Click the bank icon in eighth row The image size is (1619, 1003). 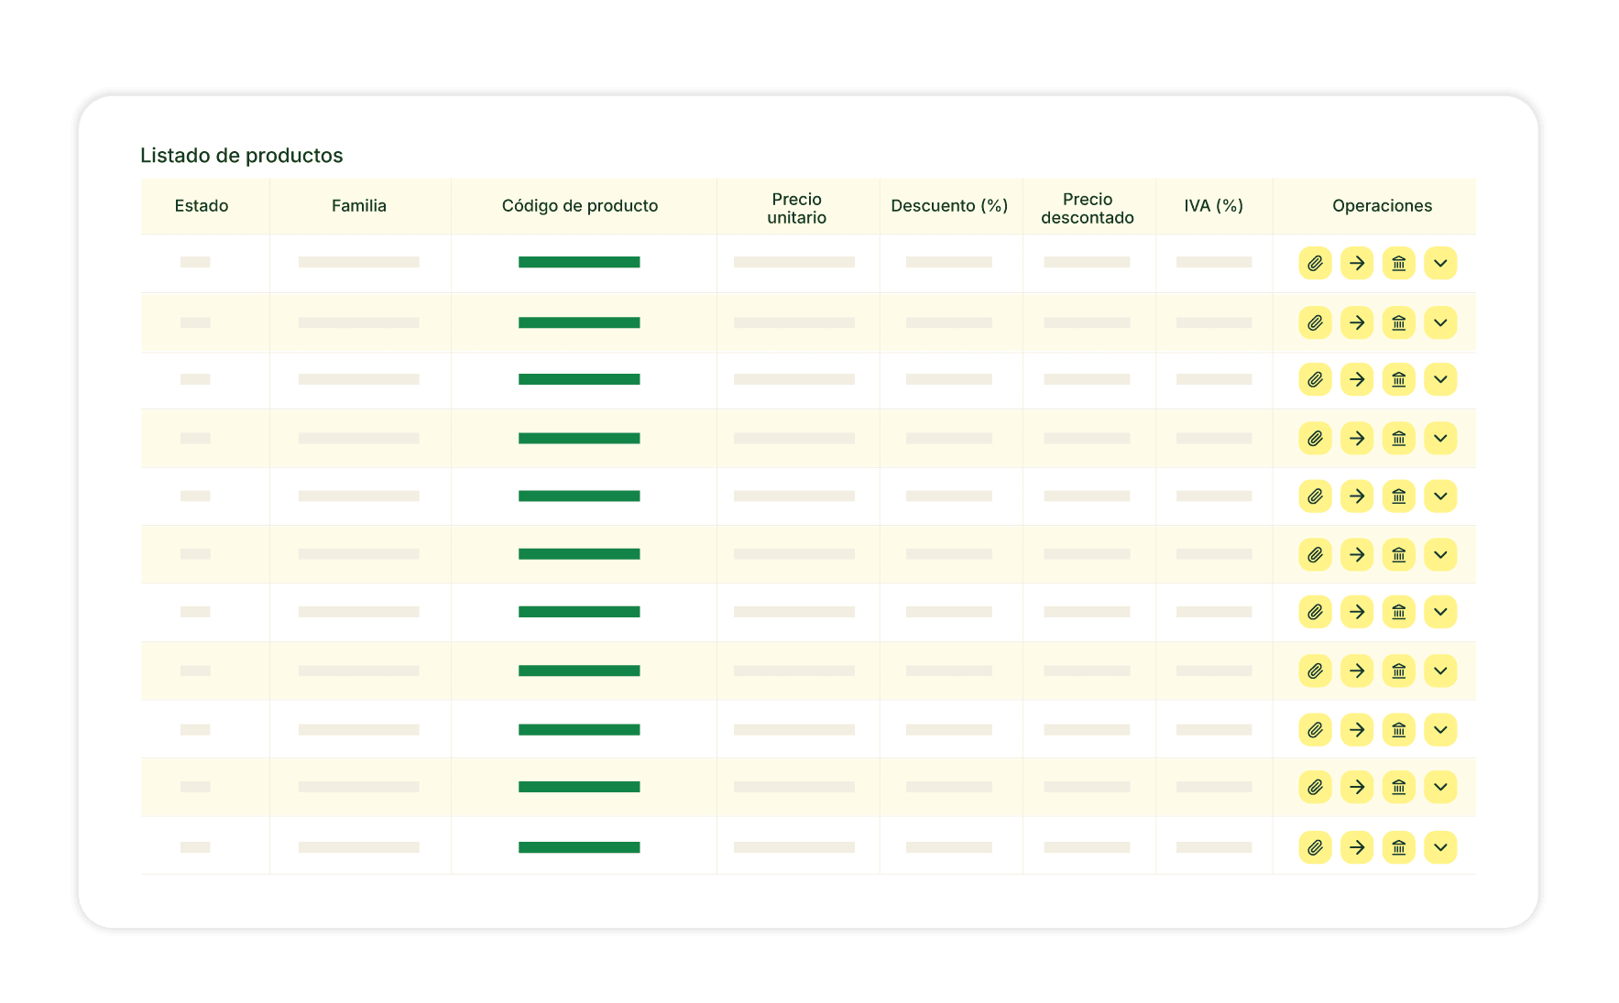[x=1398, y=671]
